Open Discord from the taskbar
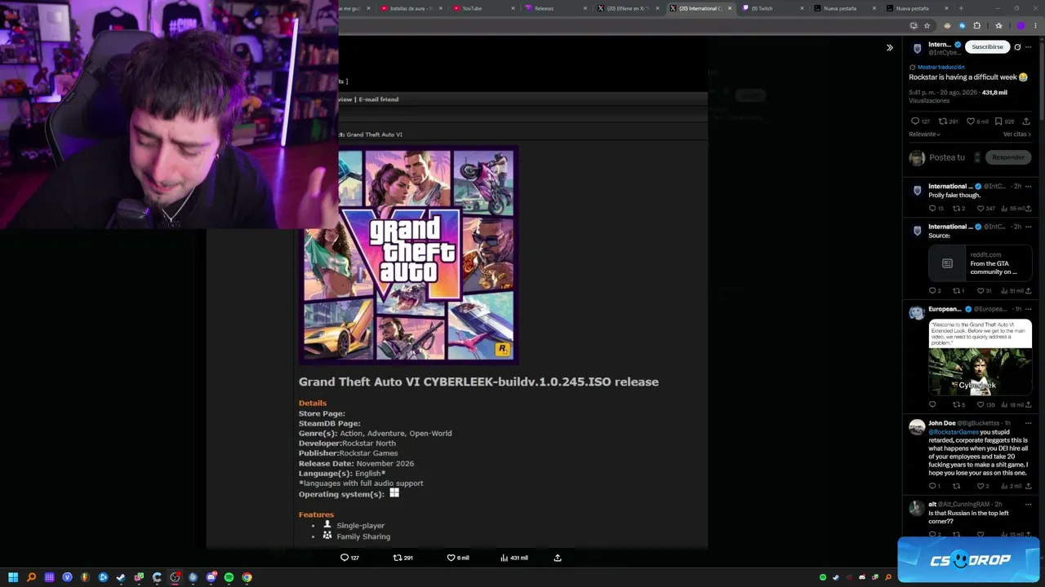Image resolution: width=1045 pixels, height=587 pixels. click(x=211, y=577)
